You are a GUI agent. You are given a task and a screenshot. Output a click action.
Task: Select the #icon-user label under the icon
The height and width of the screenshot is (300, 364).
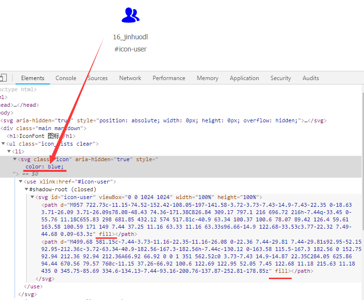[x=130, y=49]
